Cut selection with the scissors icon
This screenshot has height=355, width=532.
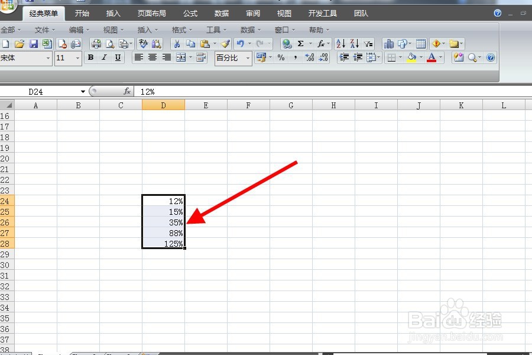(x=177, y=44)
